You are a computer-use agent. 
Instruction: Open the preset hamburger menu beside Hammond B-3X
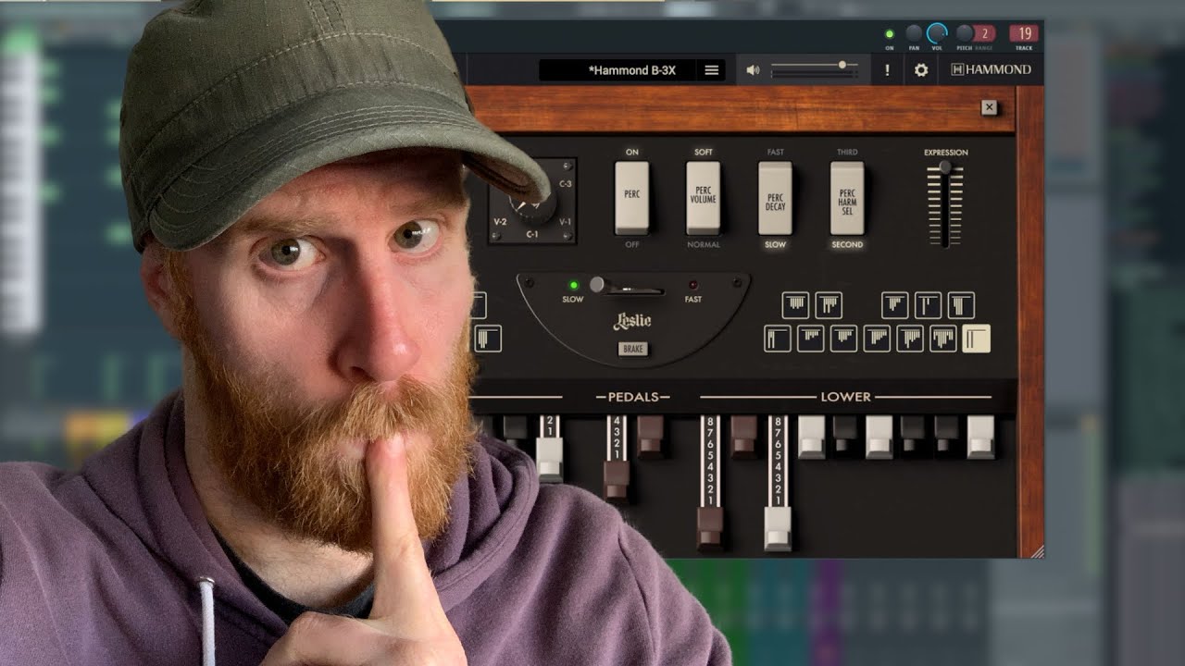(711, 70)
